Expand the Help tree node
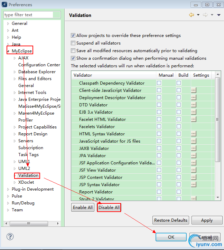The image size is (224, 250). [8, 38]
